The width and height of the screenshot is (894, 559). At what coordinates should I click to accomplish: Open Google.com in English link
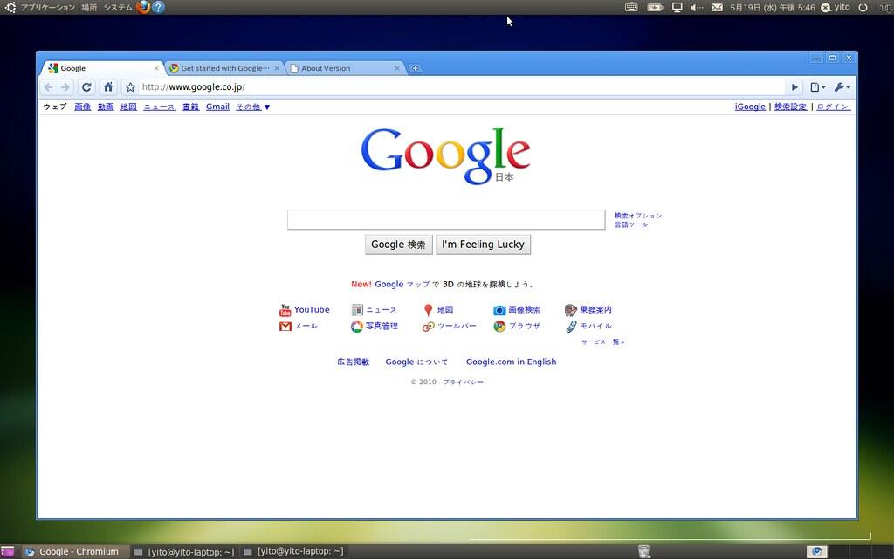point(511,362)
